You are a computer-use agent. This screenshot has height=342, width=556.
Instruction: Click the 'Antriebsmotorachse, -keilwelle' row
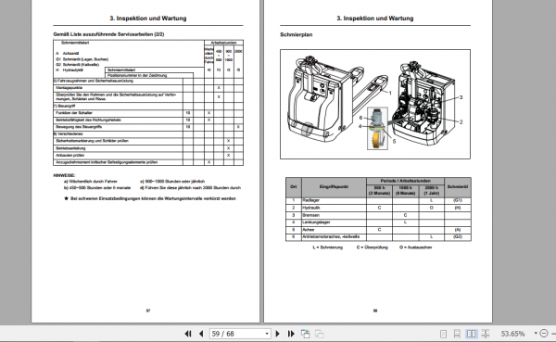(x=378, y=237)
